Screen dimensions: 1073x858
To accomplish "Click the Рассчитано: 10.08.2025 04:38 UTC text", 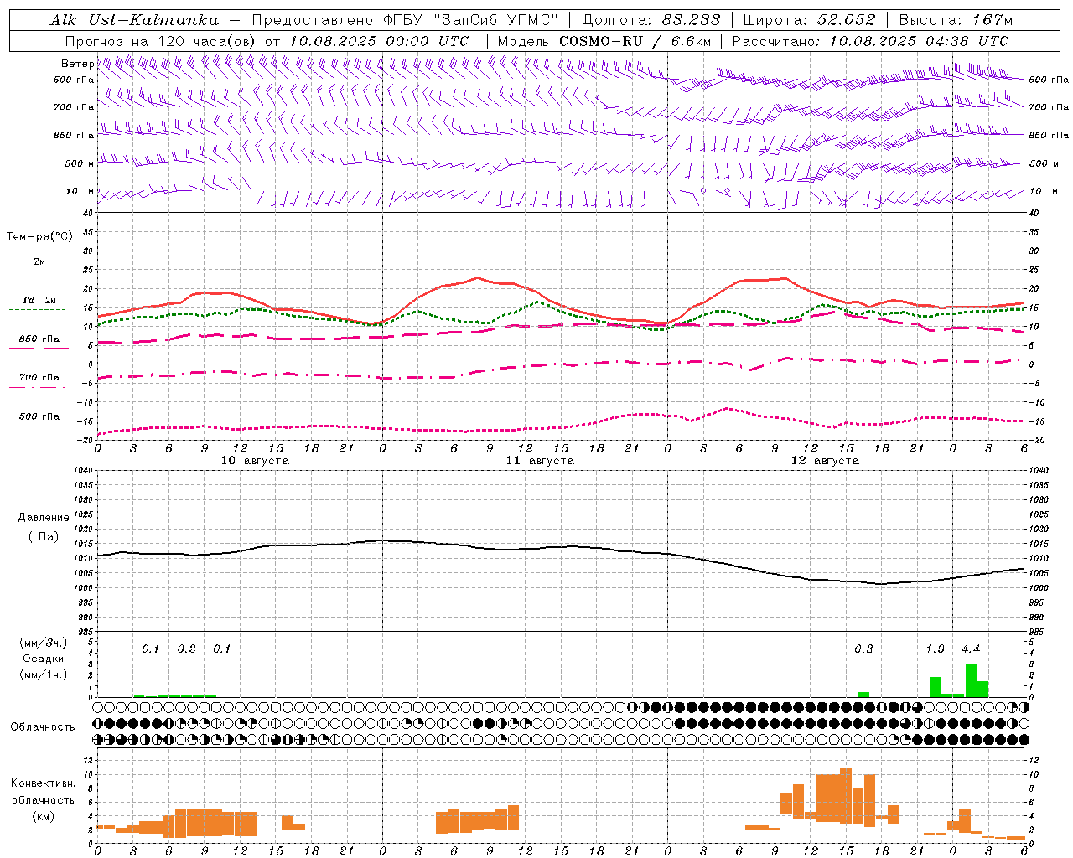I will click(870, 41).
